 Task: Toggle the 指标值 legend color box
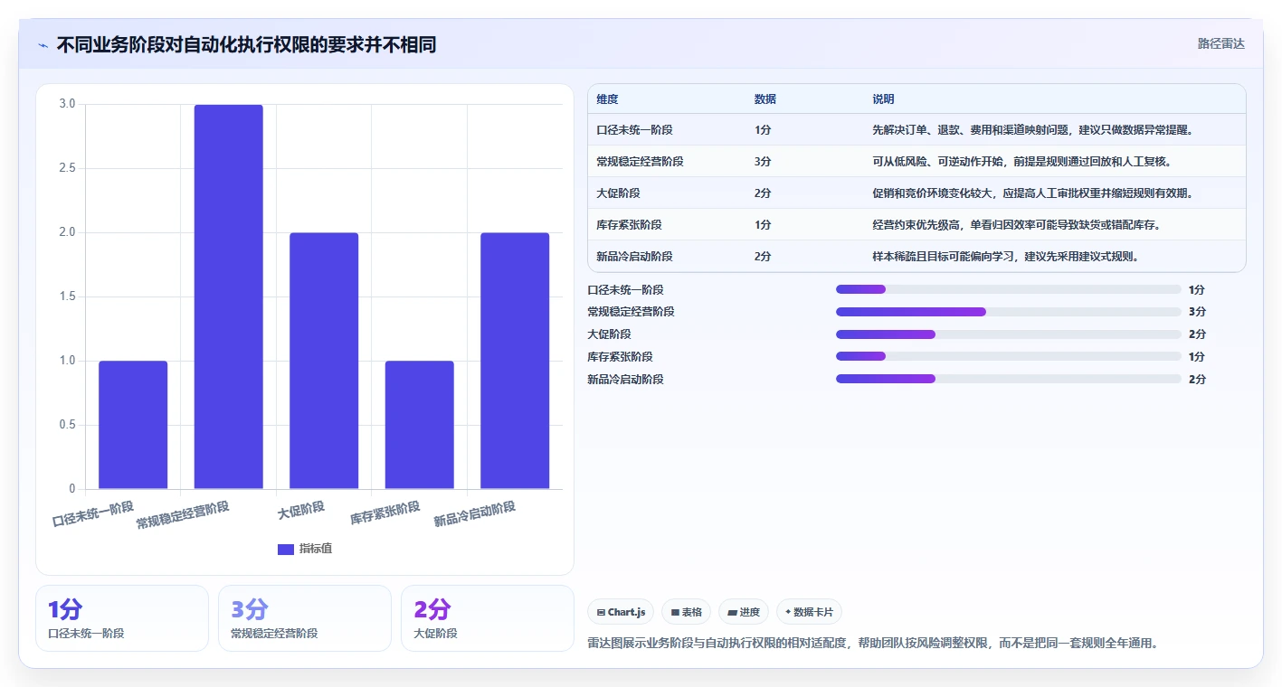(x=286, y=549)
